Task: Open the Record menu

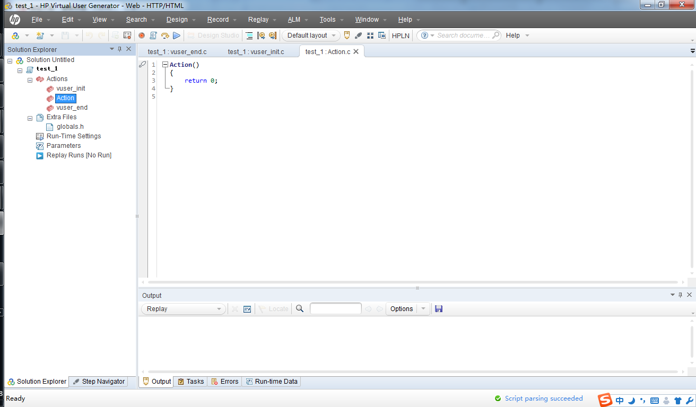Action: click(217, 20)
